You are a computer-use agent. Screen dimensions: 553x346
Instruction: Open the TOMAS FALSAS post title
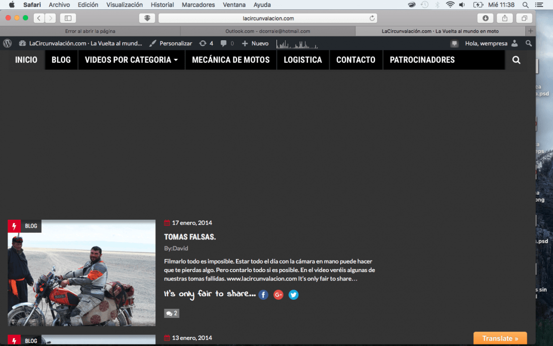(x=190, y=237)
